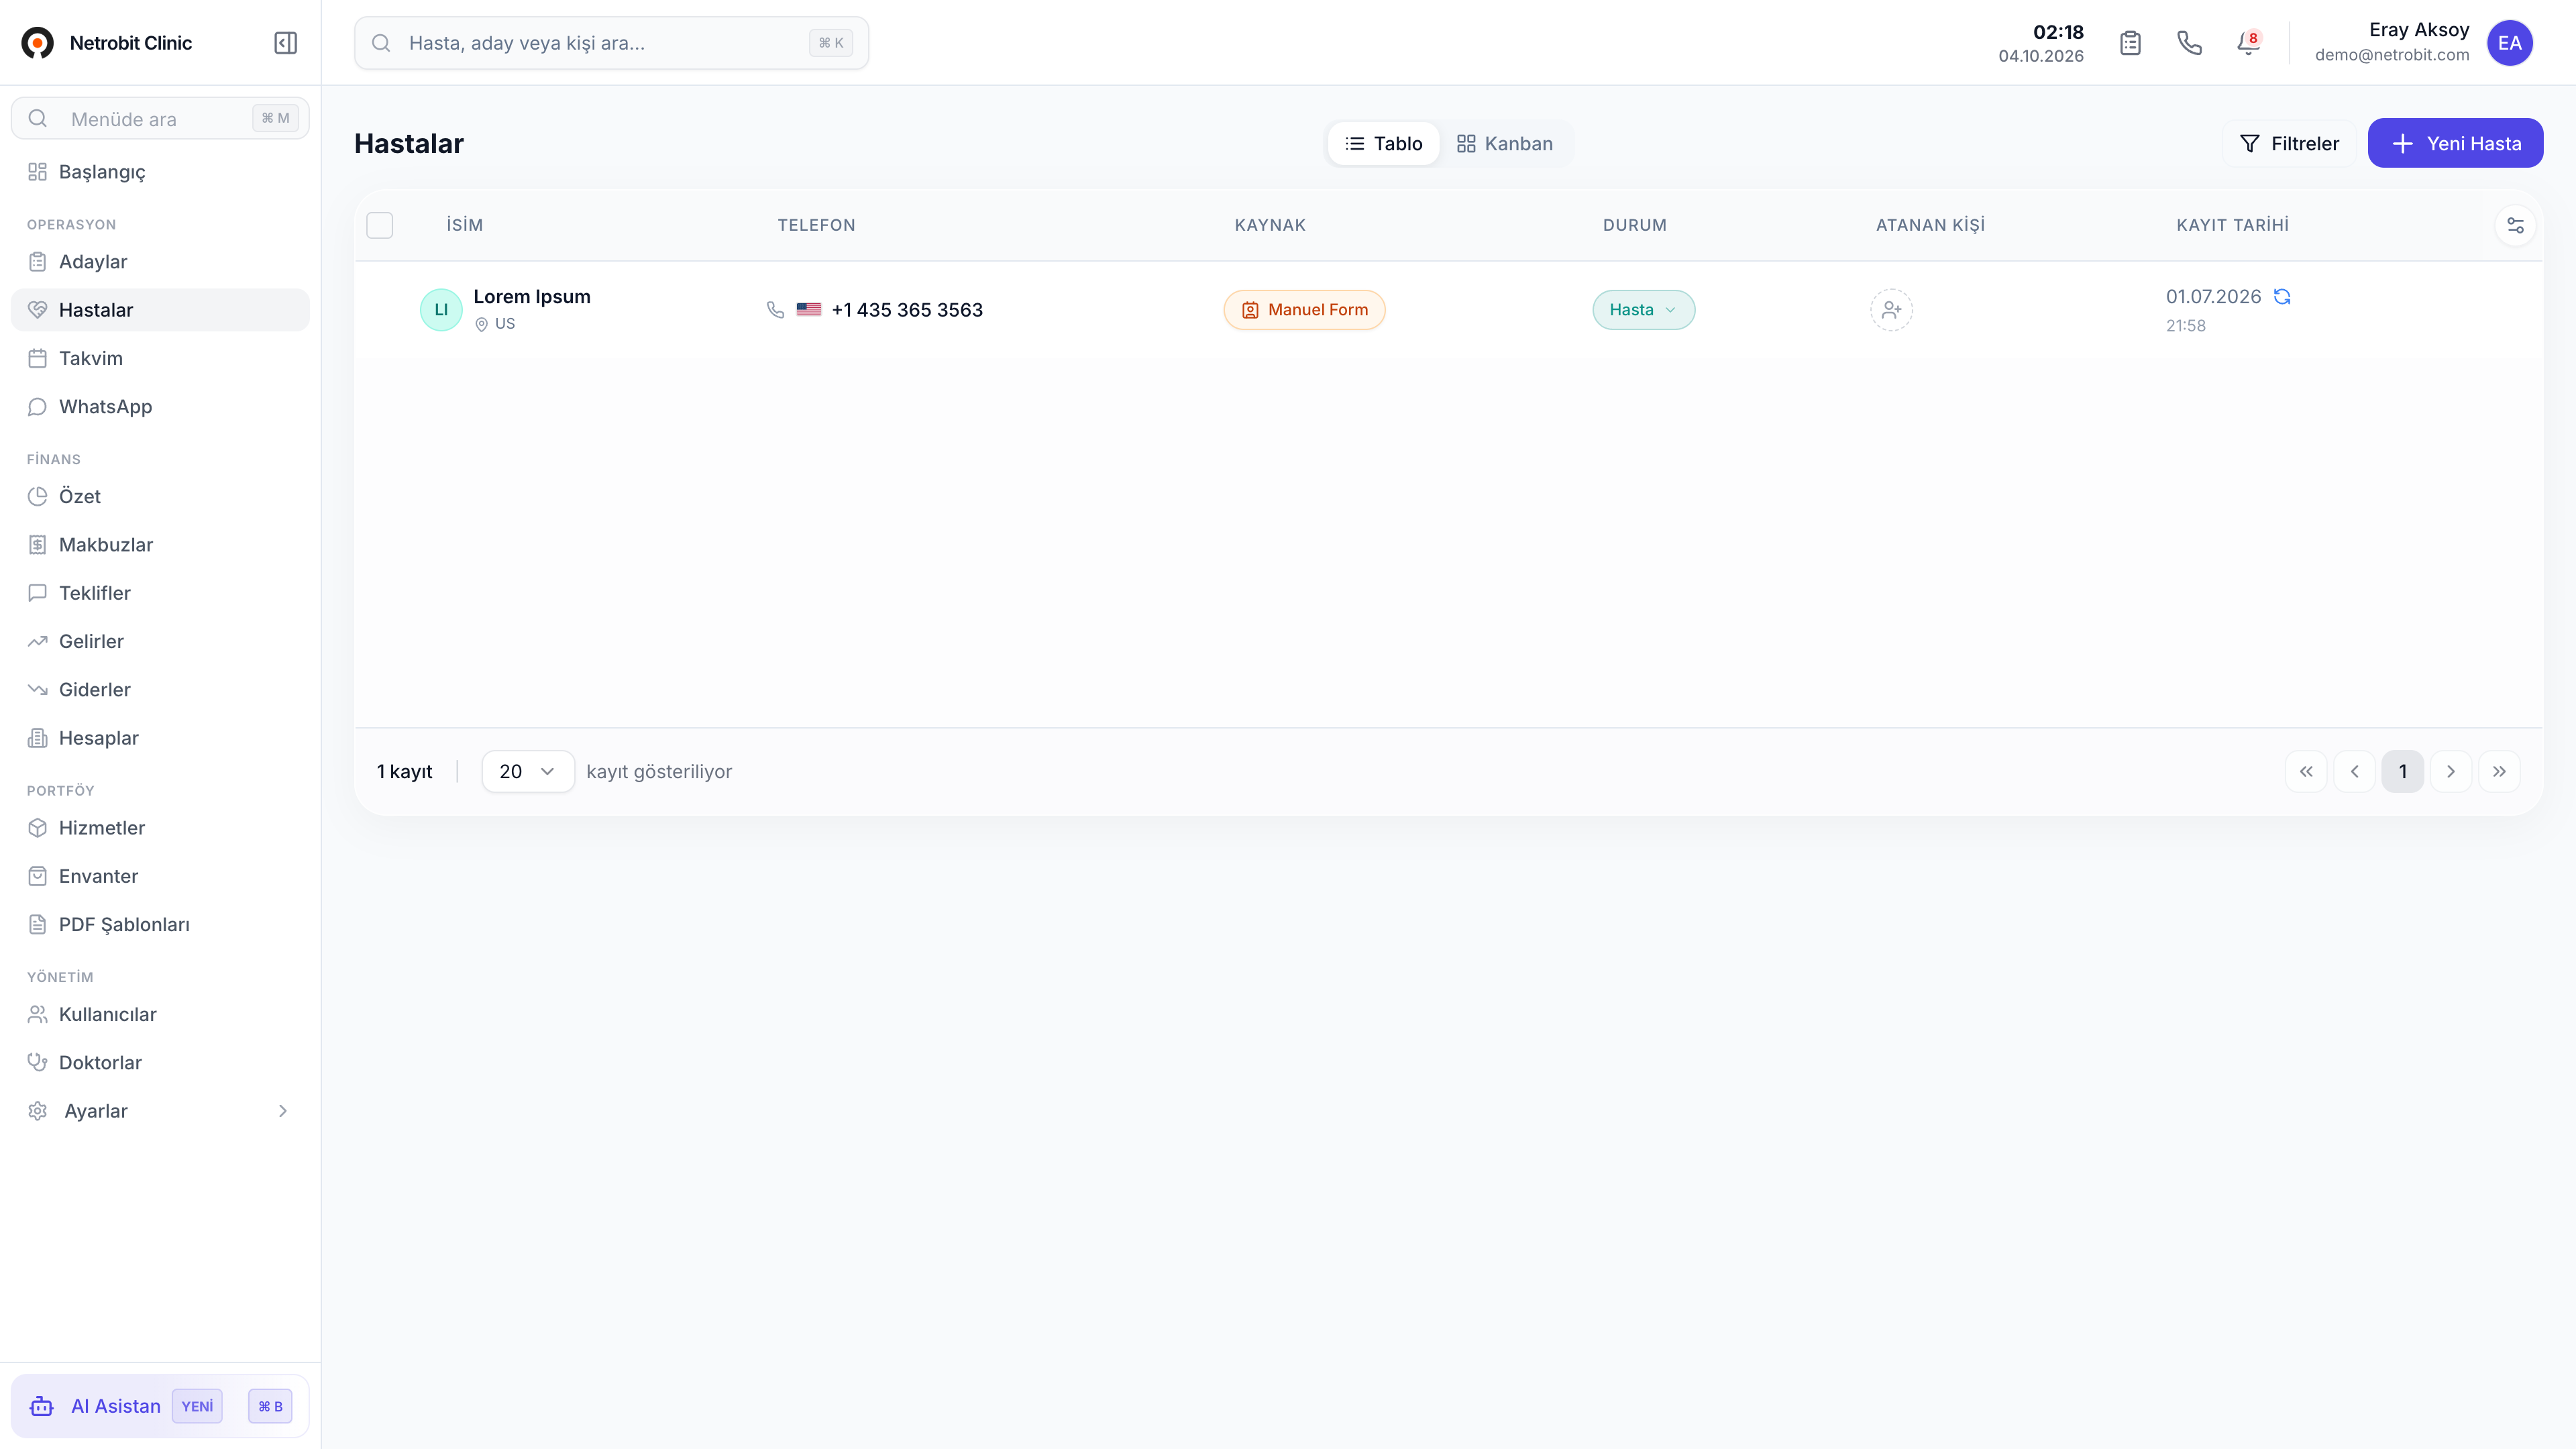Viewport: 2576px width, 1449px height.
Task: Open the Hasta status dropdown
Action: pyautogui.click(x=1643, y=310)
